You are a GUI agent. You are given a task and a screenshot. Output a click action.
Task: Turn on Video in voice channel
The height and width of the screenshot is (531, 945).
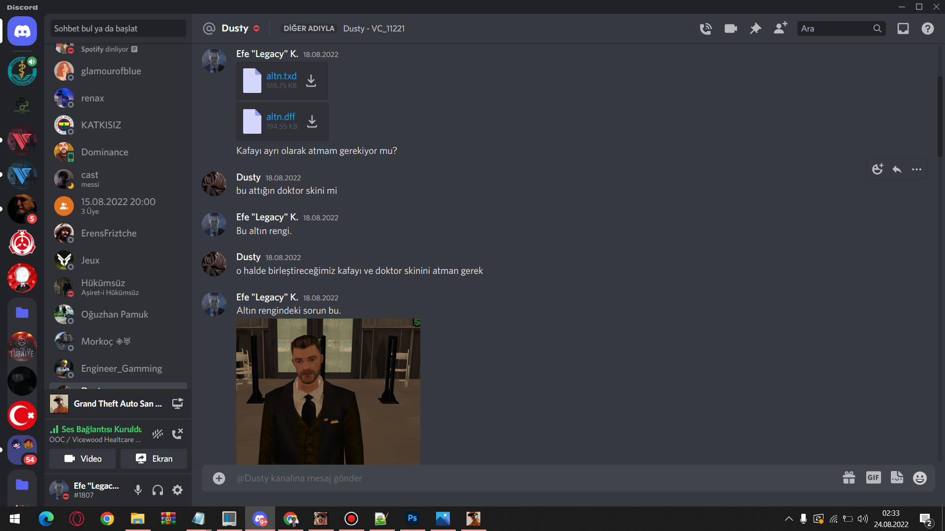(83, 459)
